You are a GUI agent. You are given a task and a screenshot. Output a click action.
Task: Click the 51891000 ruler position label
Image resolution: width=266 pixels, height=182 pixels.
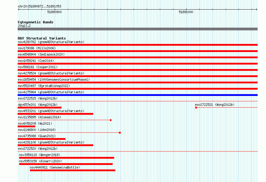pos(186,12)
